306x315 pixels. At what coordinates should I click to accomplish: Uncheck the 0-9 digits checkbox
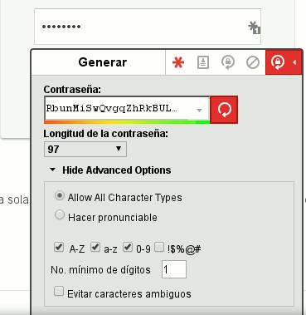click(x=128, y=247)
